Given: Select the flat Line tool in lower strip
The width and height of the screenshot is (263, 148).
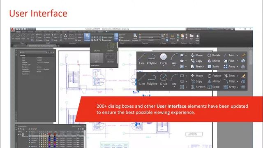Looking at the screenshot, I should (x=142, y=79).
